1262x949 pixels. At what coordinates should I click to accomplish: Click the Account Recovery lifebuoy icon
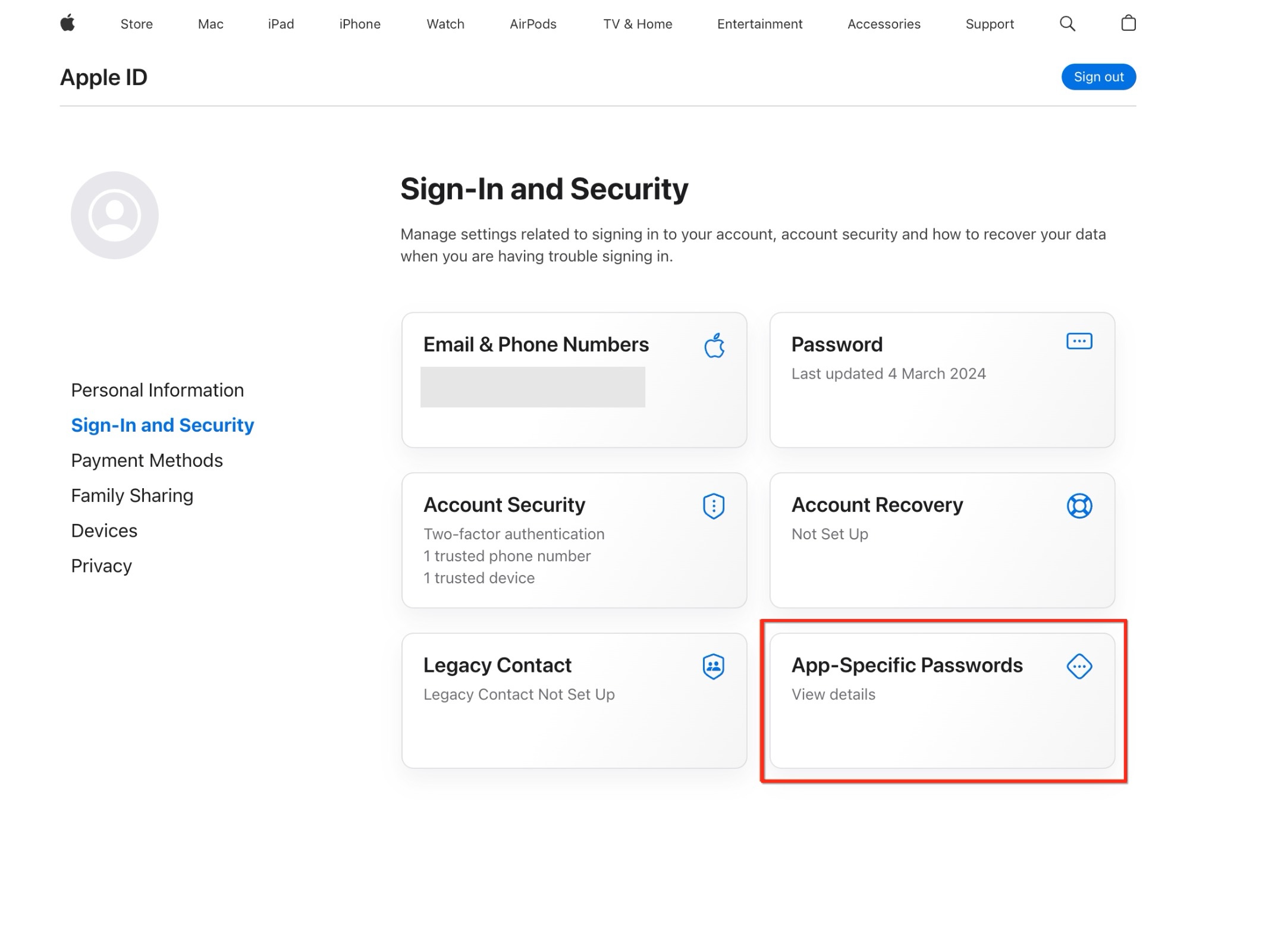coord(1079,506)
